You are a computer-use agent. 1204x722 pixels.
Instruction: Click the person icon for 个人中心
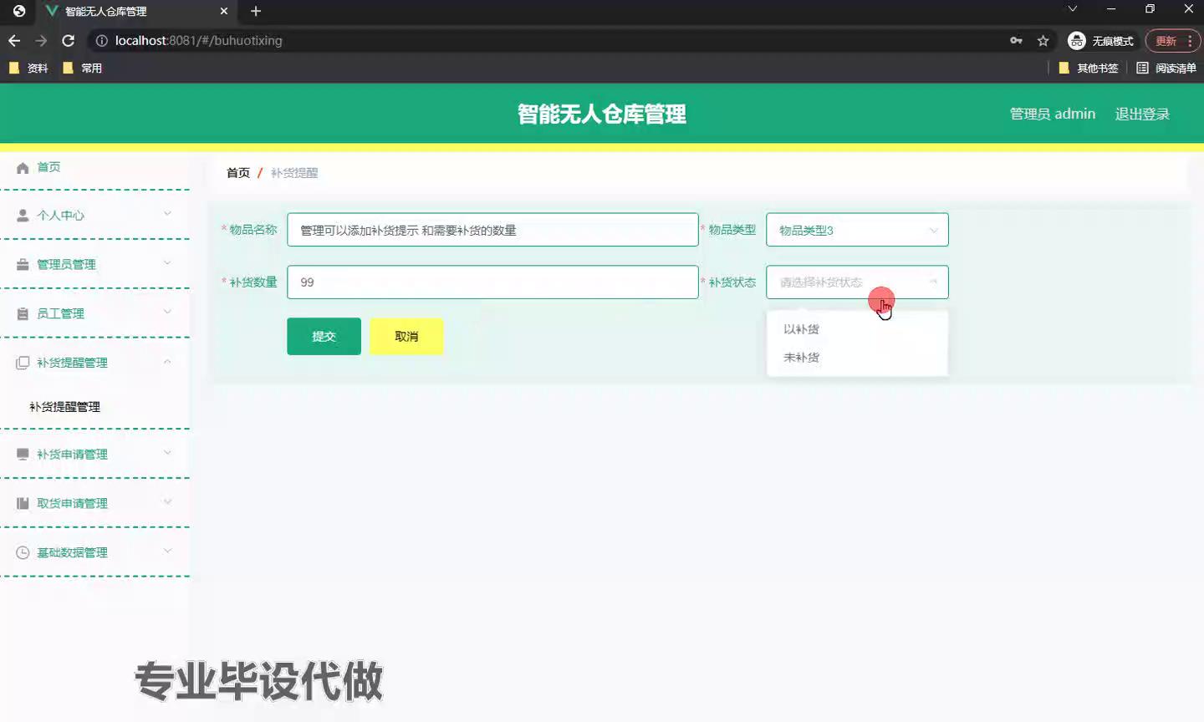pyautogui.click(x=23, y=216)
